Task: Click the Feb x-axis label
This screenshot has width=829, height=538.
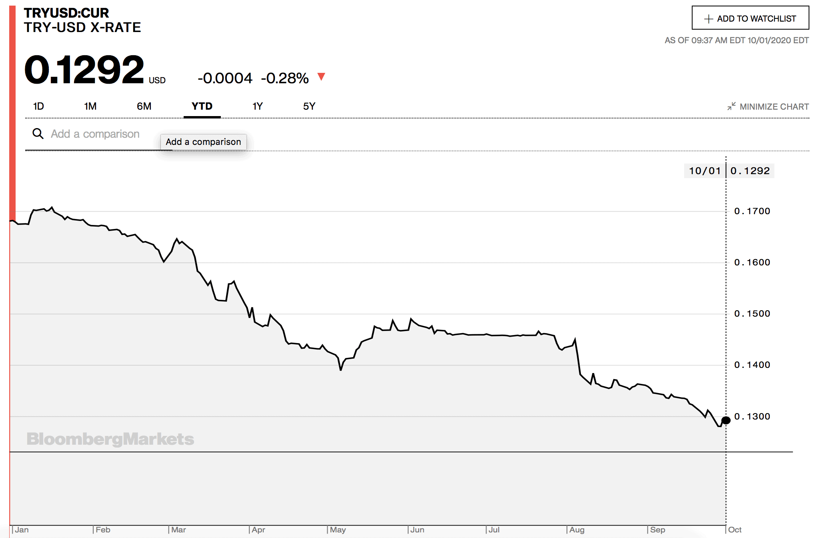Action: click(103, 530)
